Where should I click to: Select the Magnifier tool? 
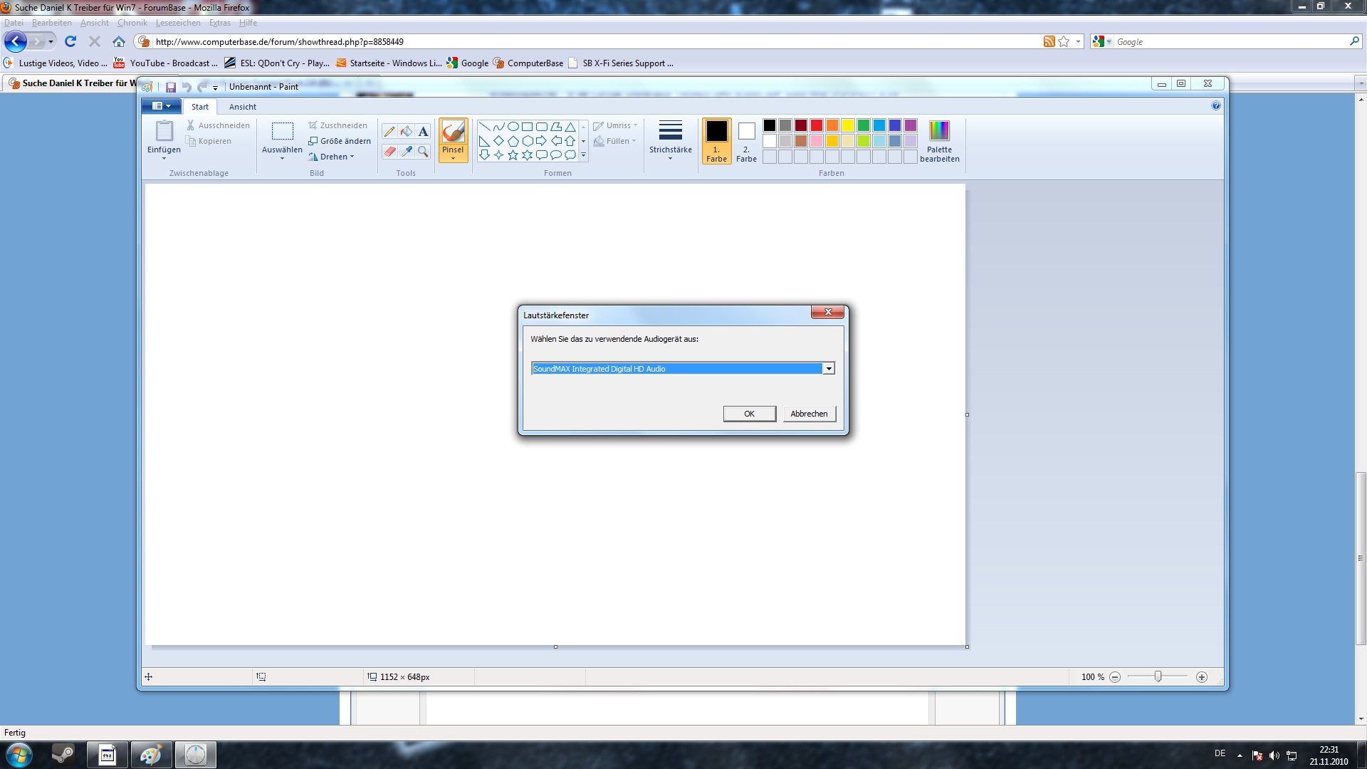point(424,151)
